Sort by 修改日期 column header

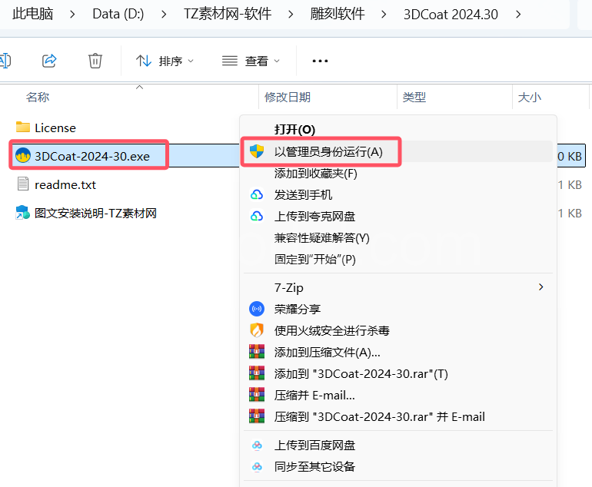coord(288,98)
